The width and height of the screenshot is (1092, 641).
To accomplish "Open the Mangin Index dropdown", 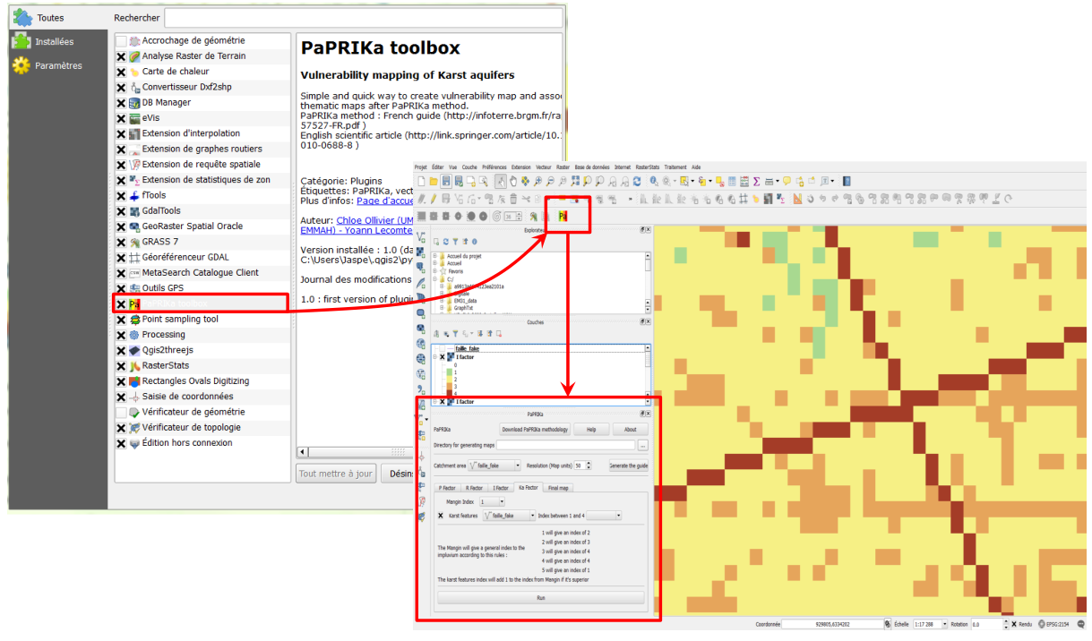I will coord(492,502).
